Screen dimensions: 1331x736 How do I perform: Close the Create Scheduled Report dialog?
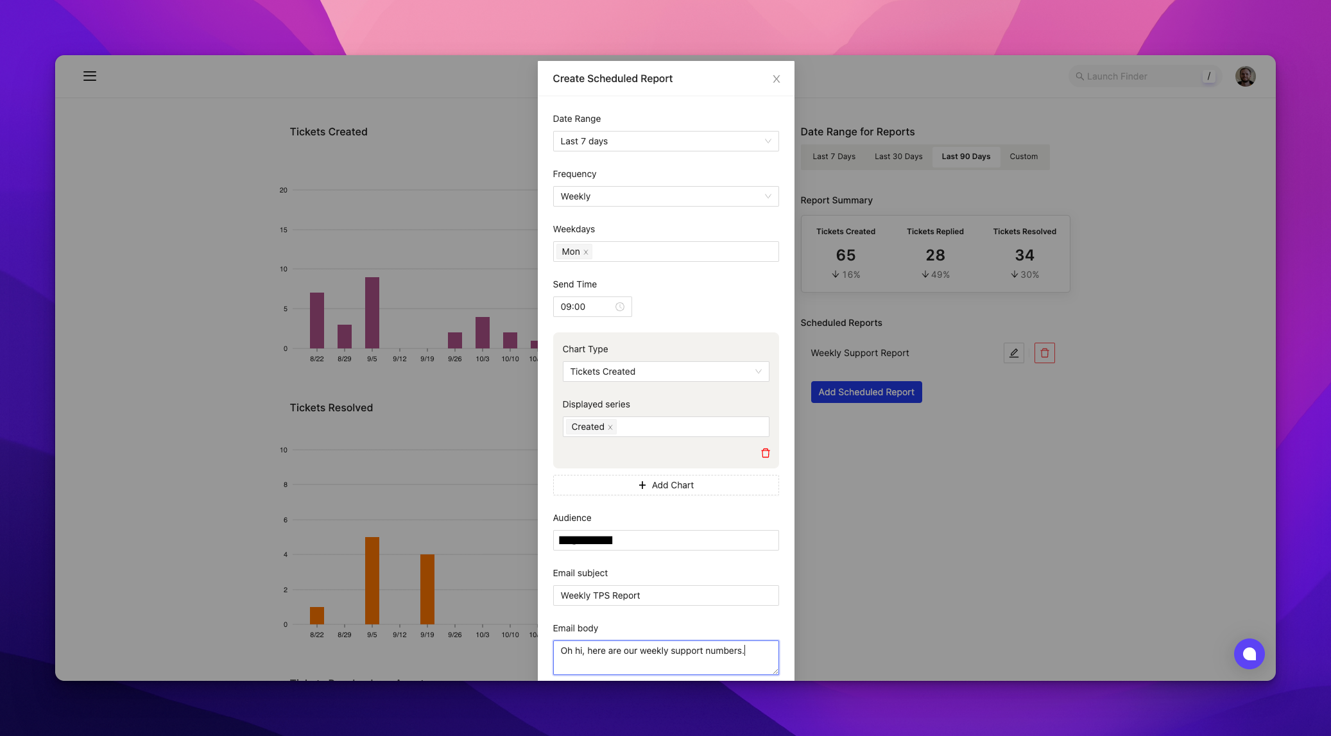pos(777,79)
